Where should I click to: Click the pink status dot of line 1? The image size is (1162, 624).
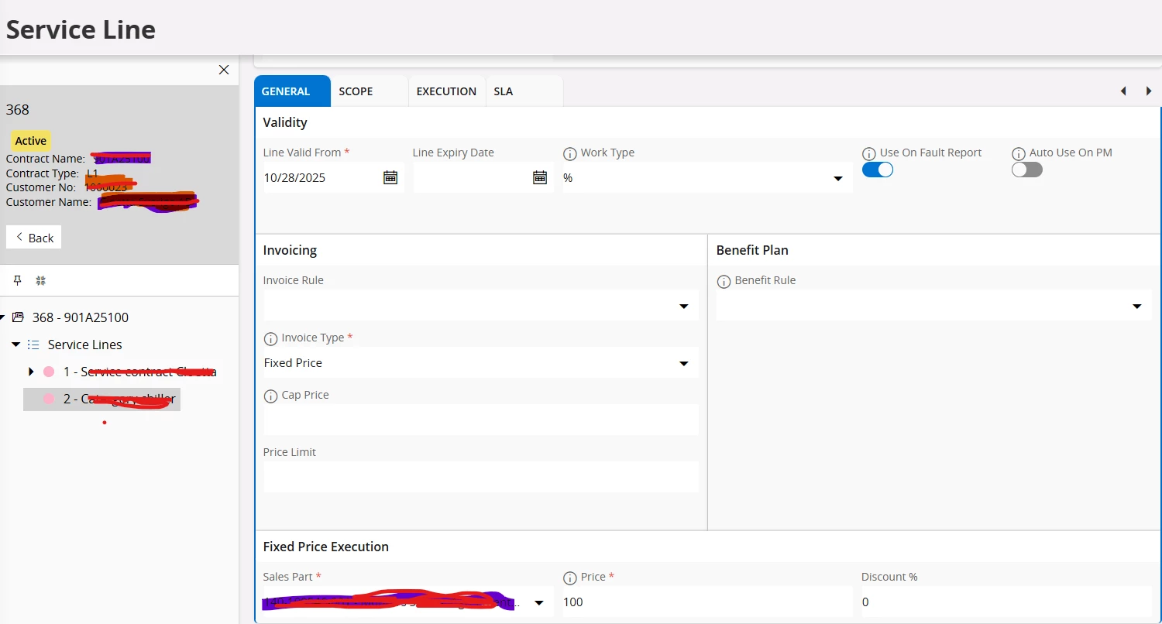49,372
